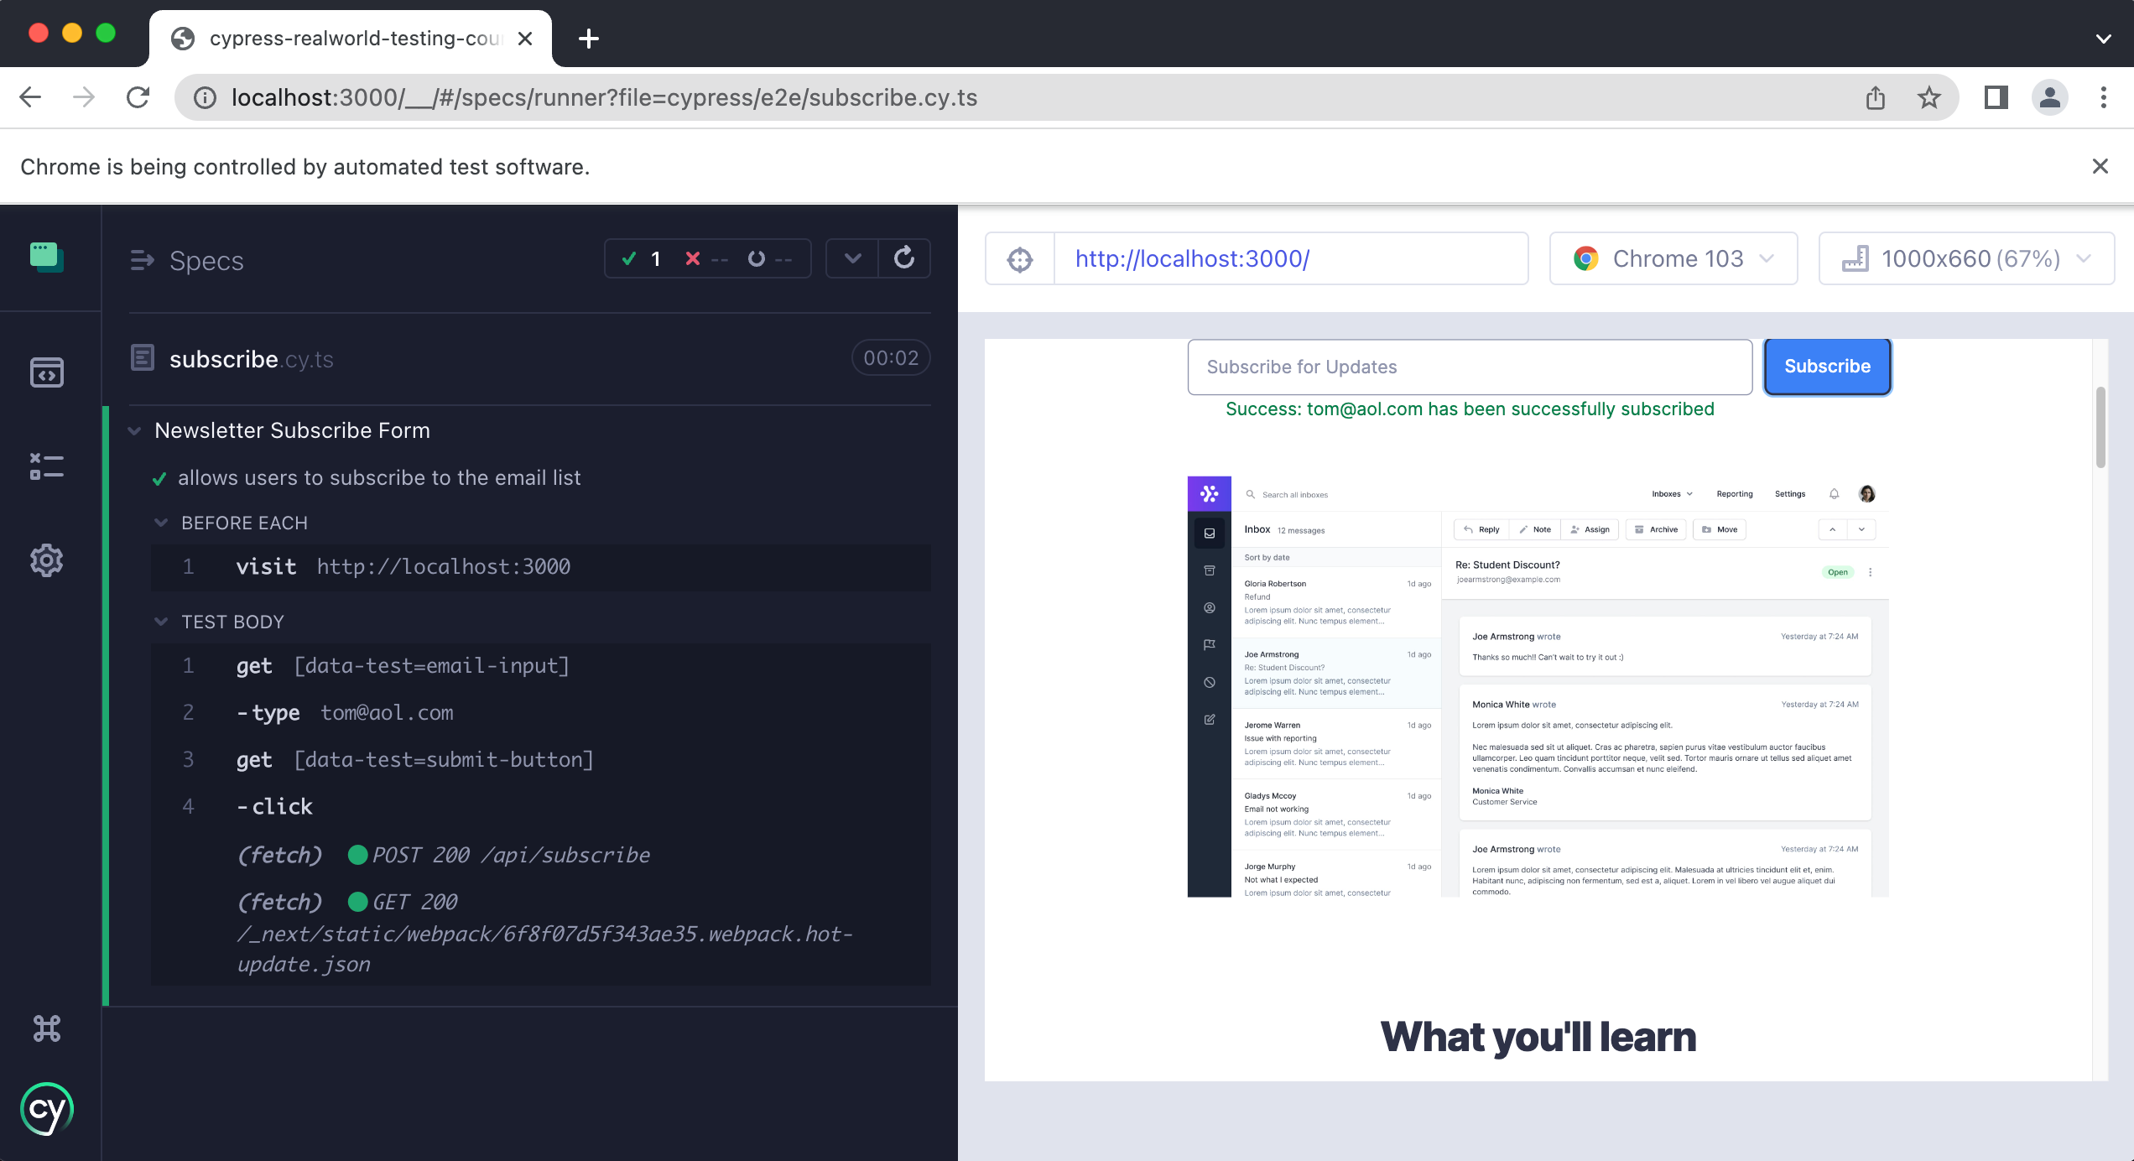Click the Cypress logo icon in sidebar
Screen dimensions: 2134x1161
(x=47, y=1109)
